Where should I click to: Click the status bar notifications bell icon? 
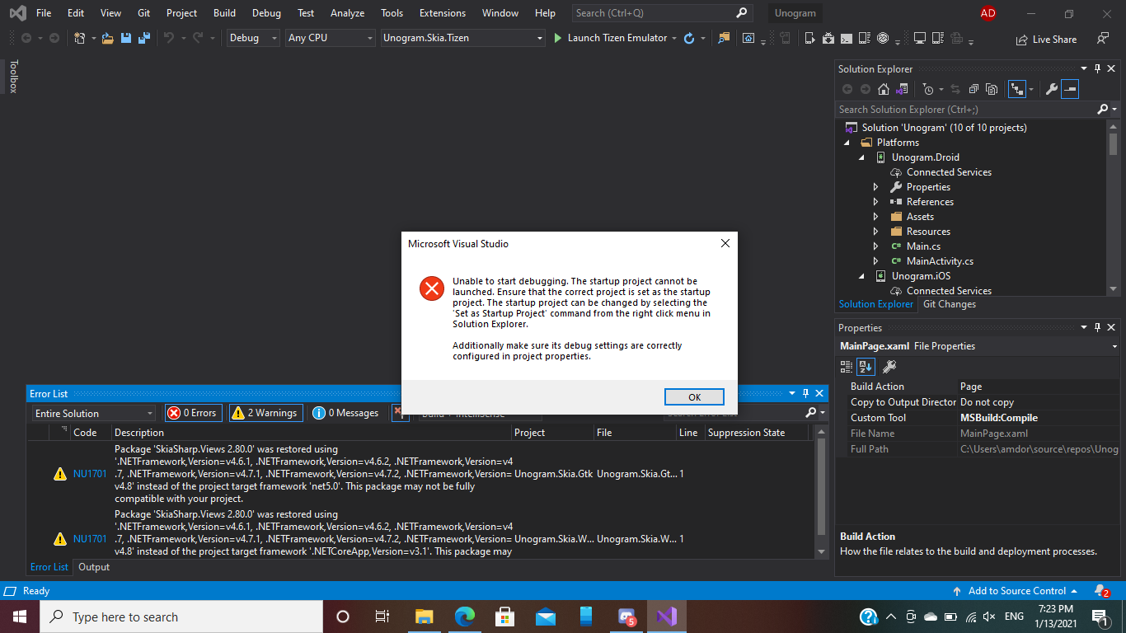pos(1101,591)
